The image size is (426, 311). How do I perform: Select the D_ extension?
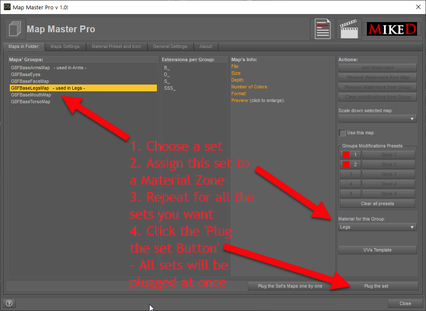click(194, 74)
